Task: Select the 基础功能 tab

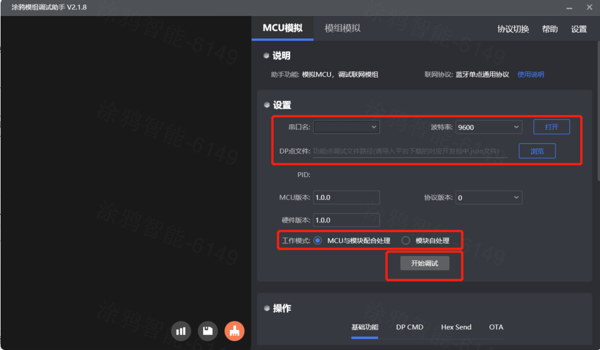Action: pyautogui.click(x=365, y=327)
